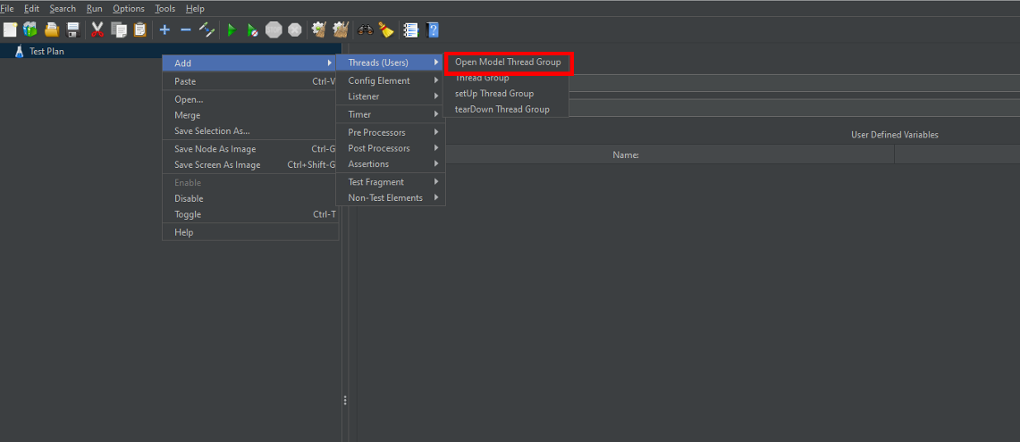The width and height of the screenshot is (1020, 442).
Task: Click the Shutdown round X icon
Action: click(295, 29)
